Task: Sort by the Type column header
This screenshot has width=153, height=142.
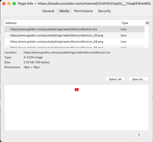Action: [x=133, y=23]
